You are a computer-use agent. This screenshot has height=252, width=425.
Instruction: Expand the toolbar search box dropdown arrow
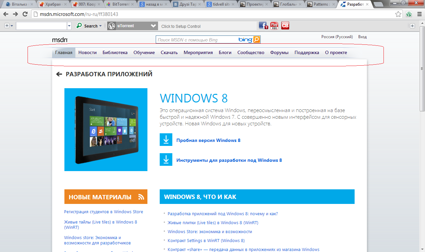click(69, 26)
